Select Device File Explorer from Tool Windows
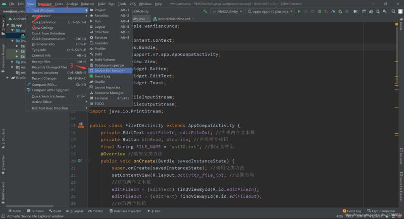This screenshot has height=219, width=404. (x=110, y=71)
